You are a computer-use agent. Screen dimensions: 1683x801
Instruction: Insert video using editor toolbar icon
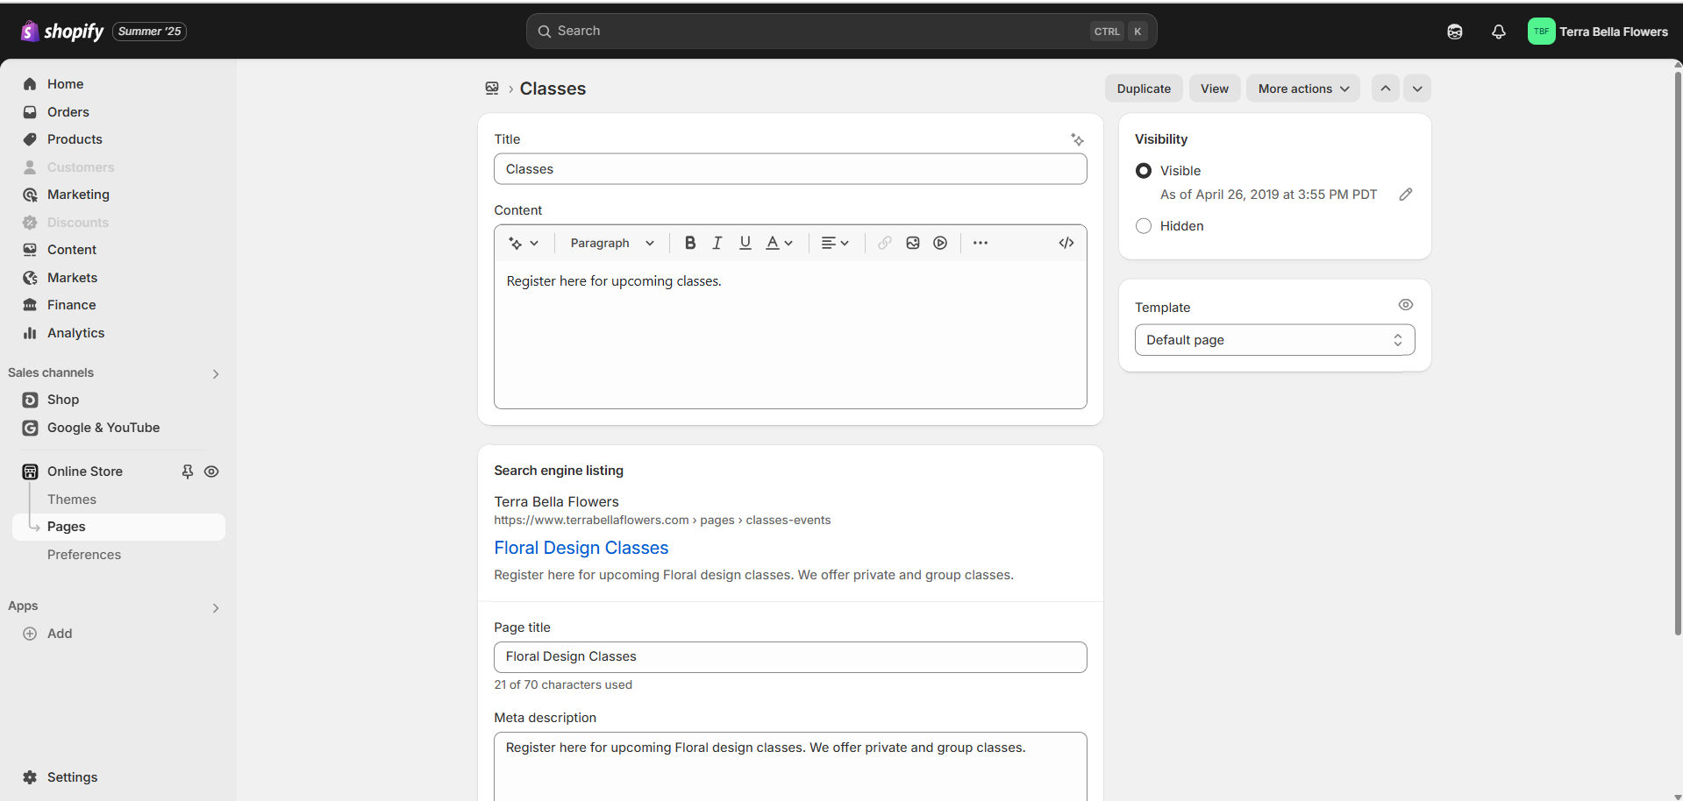[940, 243]
